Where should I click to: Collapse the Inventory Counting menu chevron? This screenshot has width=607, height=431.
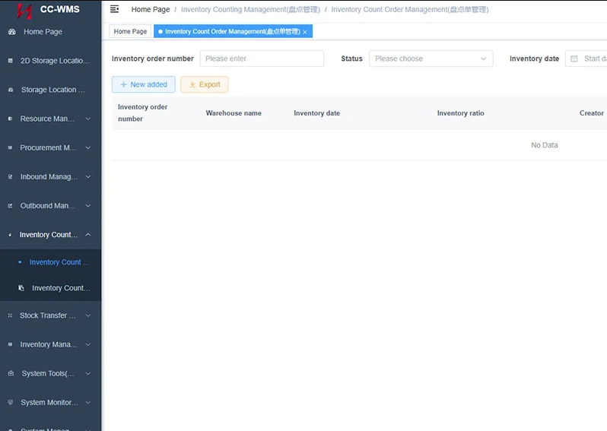tap(88, 234)
